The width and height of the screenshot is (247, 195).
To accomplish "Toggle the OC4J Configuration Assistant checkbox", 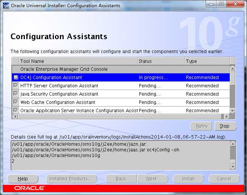I will (x=16, y=77).
